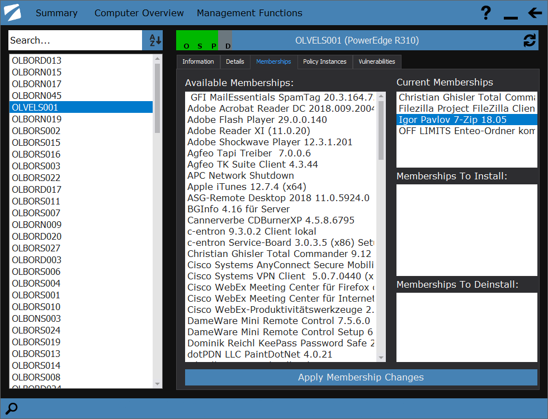Open the help question mark icon
This screenshot has width=548, height=419.
[486, 13]
